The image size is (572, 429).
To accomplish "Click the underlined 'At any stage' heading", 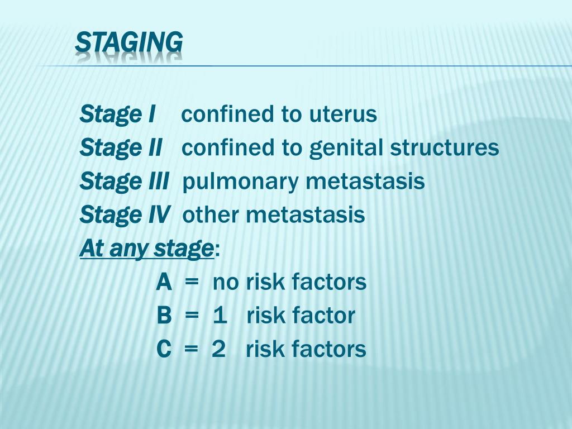I will [147, 249].
